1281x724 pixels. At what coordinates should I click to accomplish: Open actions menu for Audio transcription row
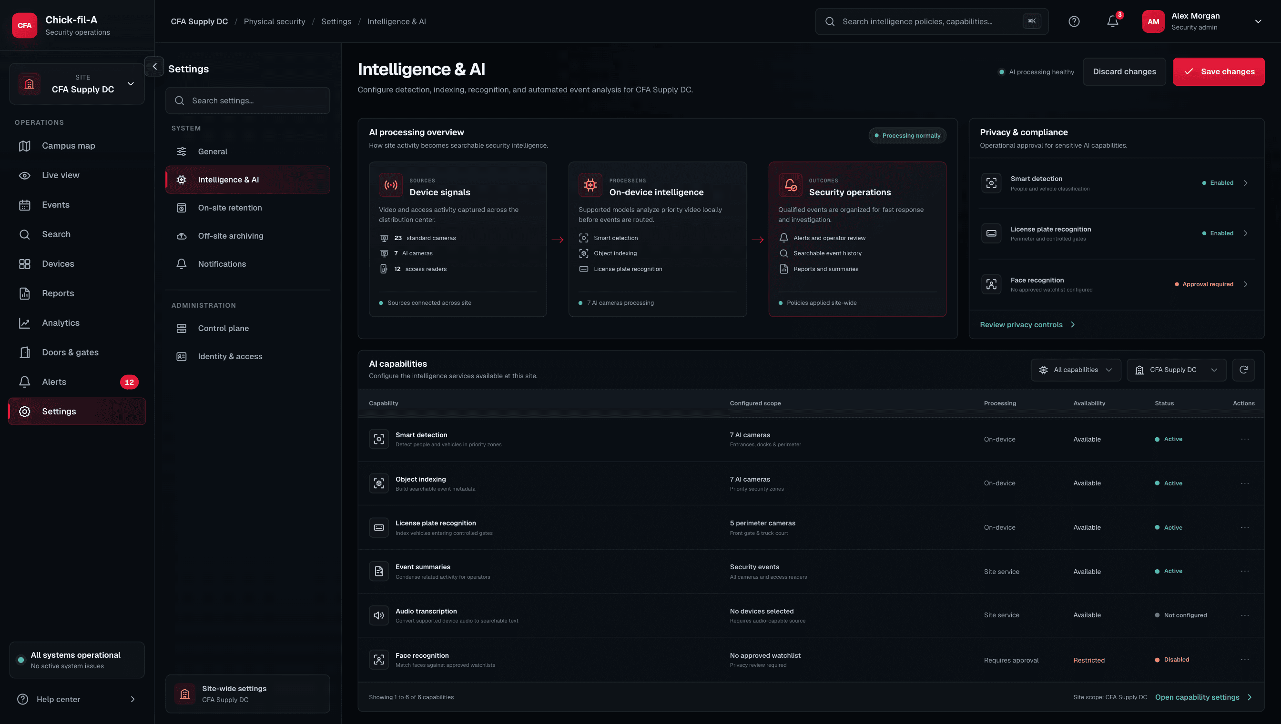[x=1245, y=615]
